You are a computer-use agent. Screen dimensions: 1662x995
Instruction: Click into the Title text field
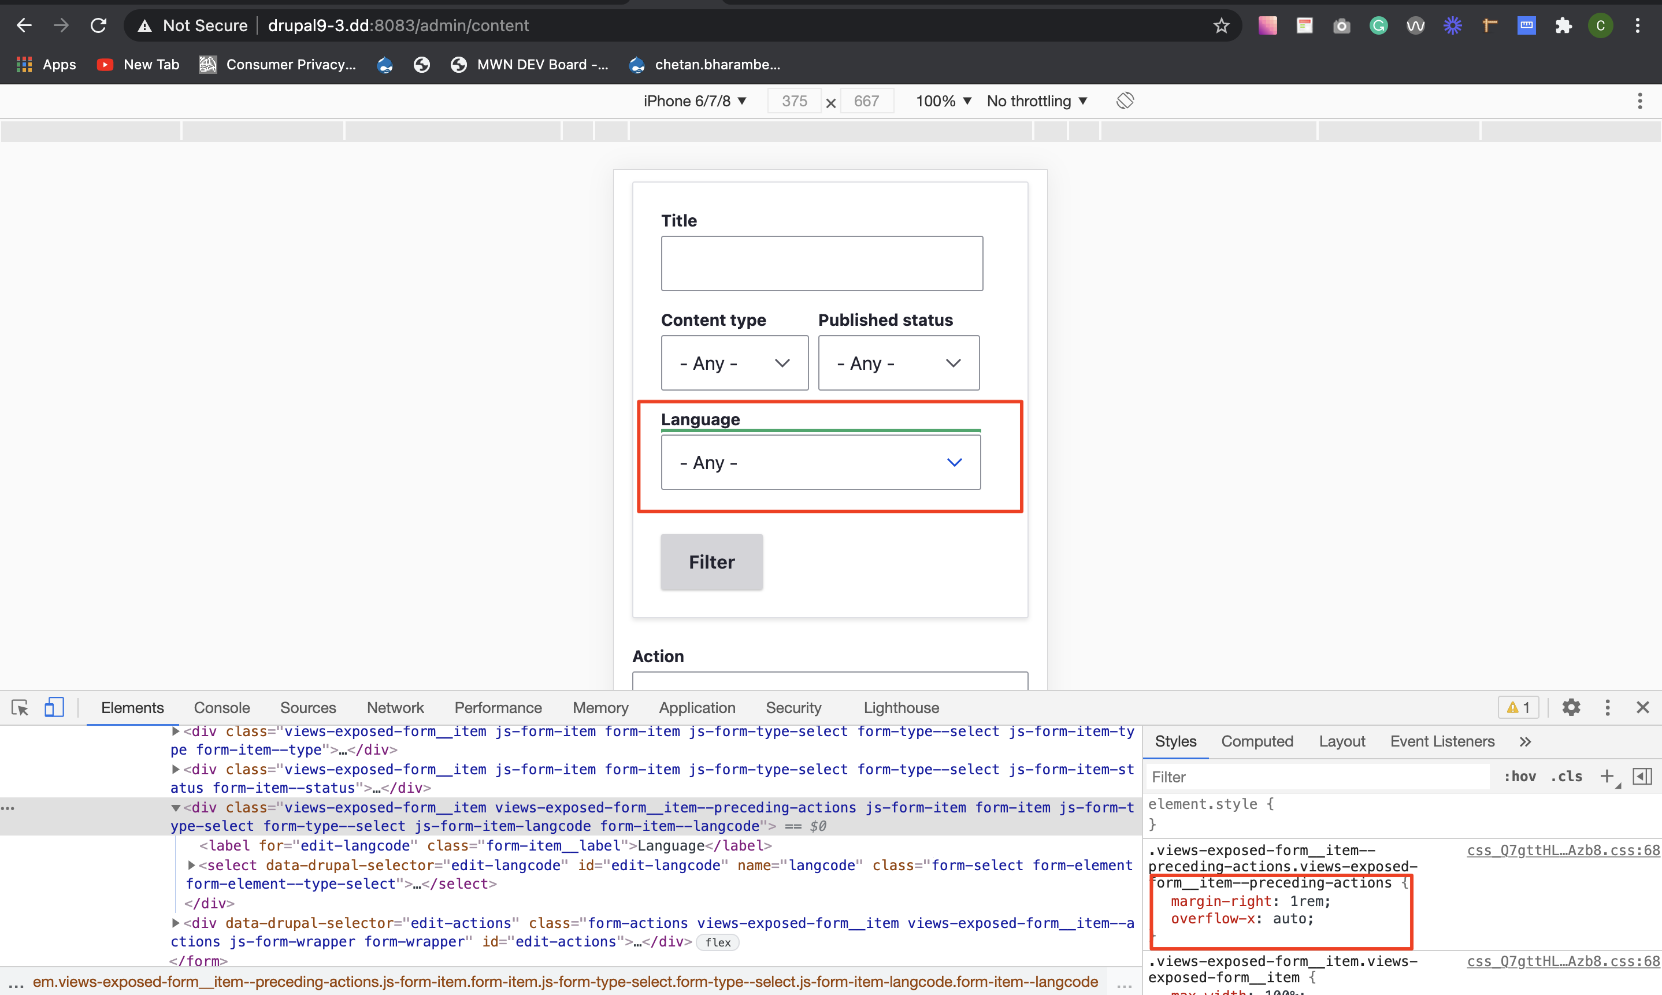click(822, 263)
